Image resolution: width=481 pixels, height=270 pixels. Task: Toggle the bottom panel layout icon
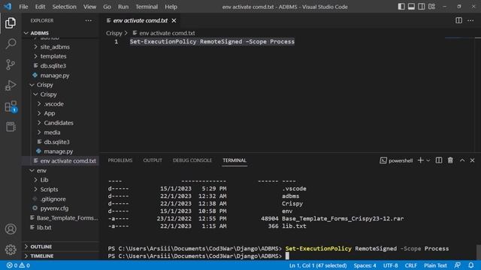pyautogui.click(x=411, y=7)
